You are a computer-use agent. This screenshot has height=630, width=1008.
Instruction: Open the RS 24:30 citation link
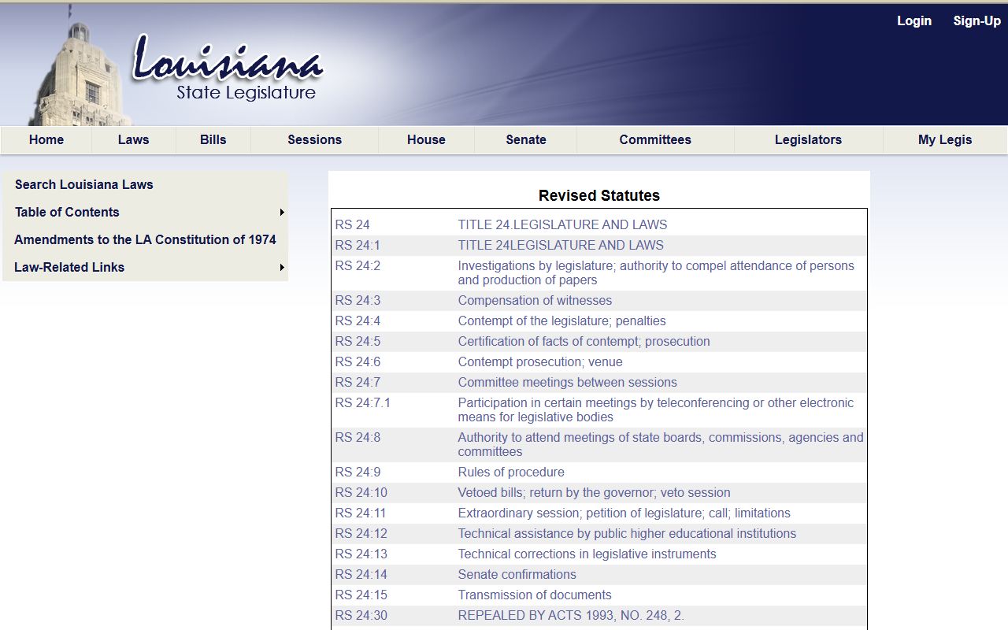[x=361, y=615]
